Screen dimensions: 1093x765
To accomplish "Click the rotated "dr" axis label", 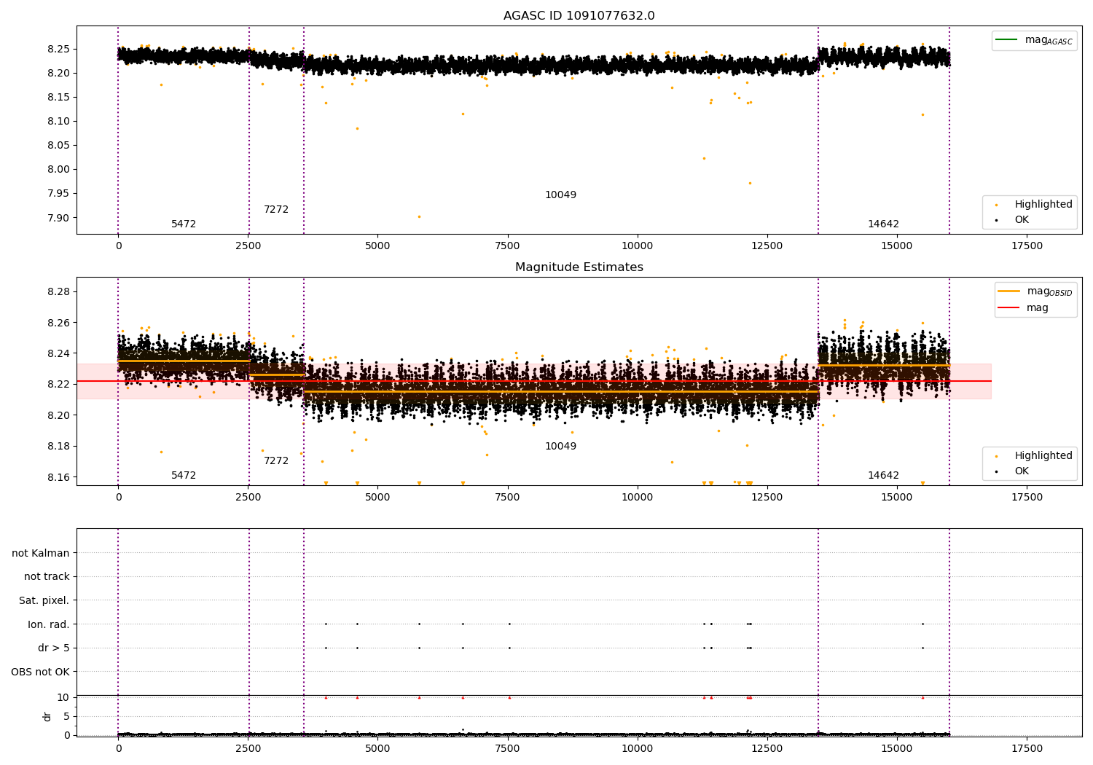I will coord(47,716).
